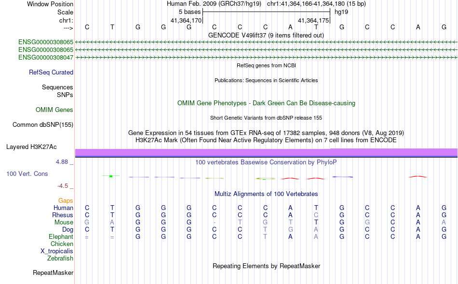Viewport: 458px width, 284px height.
Task: Click the hg19 label beside the scale bar
Action: [x=341, y=12]
